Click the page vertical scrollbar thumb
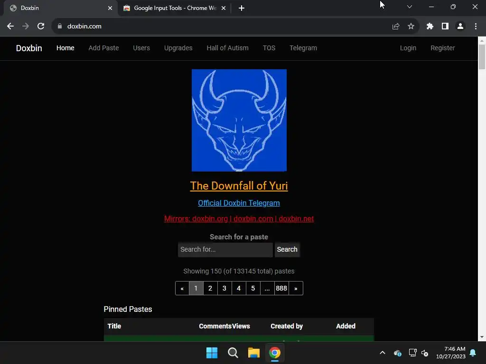 point(482,57)
